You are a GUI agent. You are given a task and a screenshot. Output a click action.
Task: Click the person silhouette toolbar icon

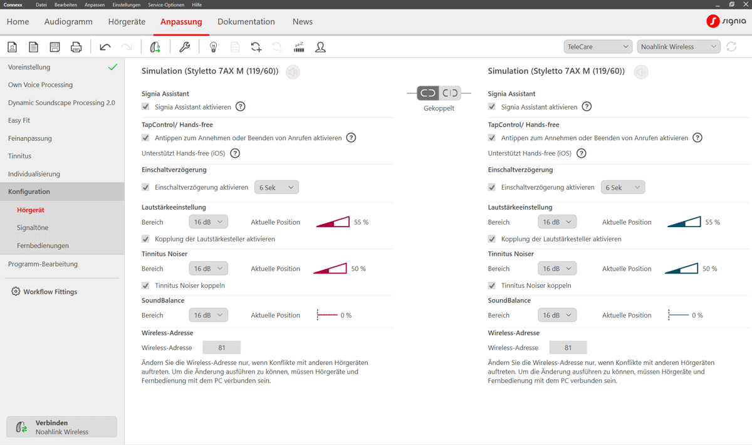click(320, 47)
